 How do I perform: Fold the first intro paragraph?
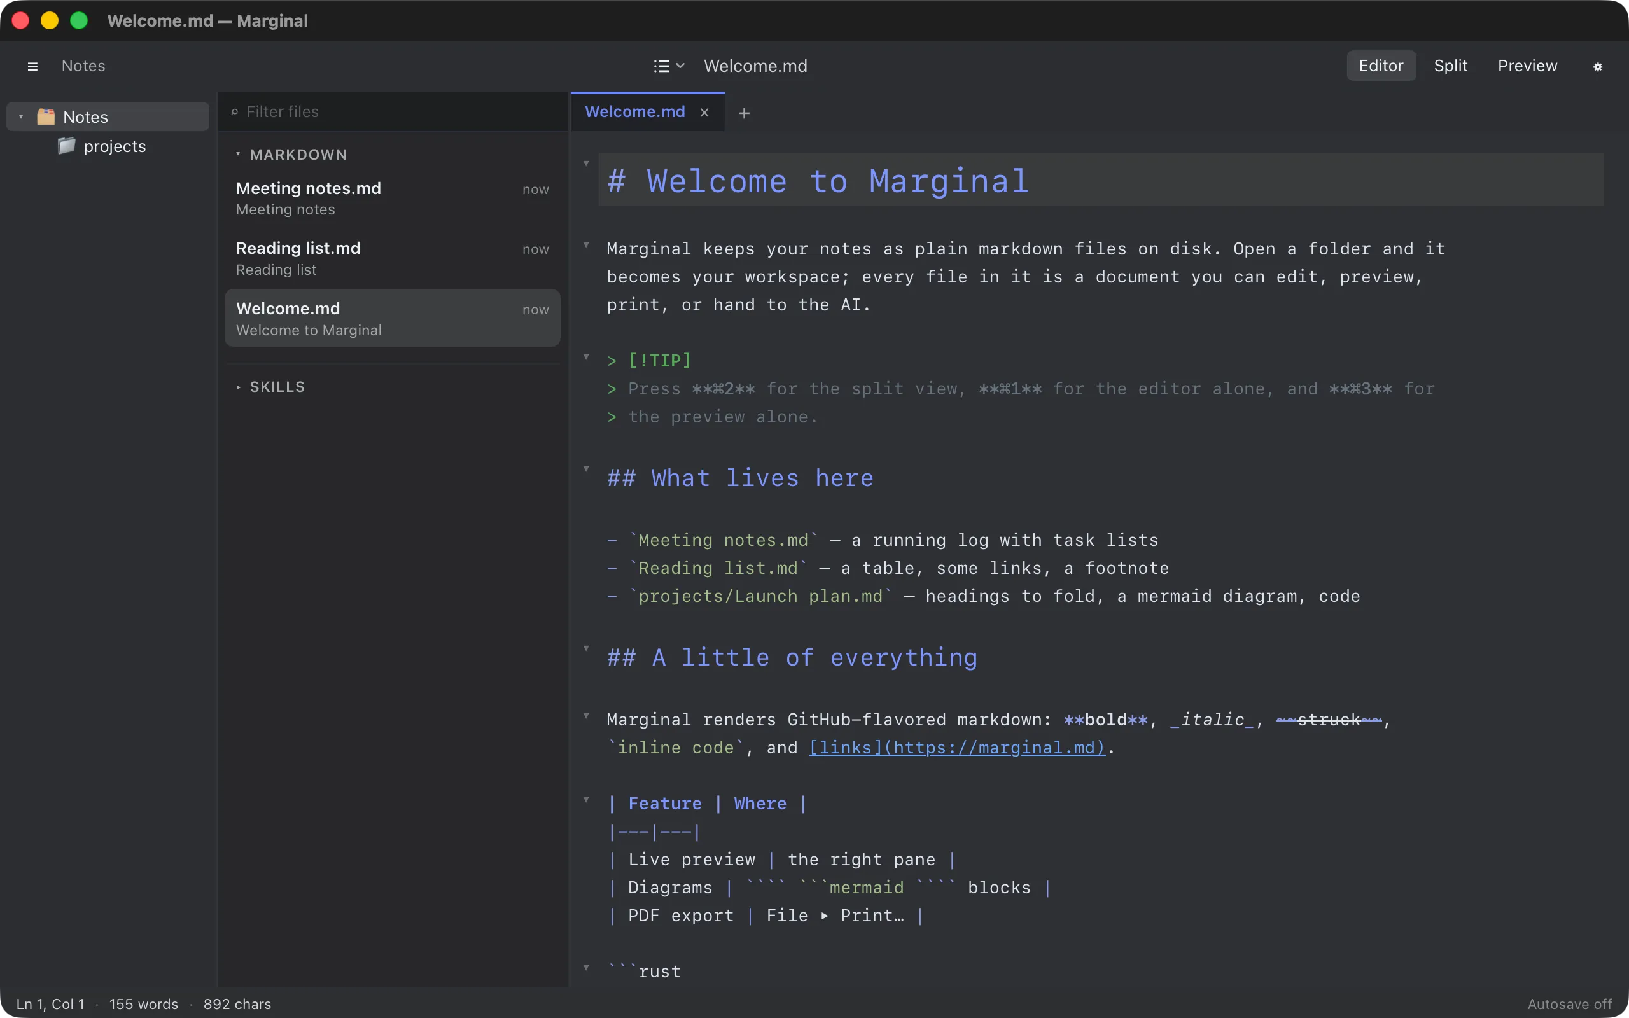coord(585,245)
